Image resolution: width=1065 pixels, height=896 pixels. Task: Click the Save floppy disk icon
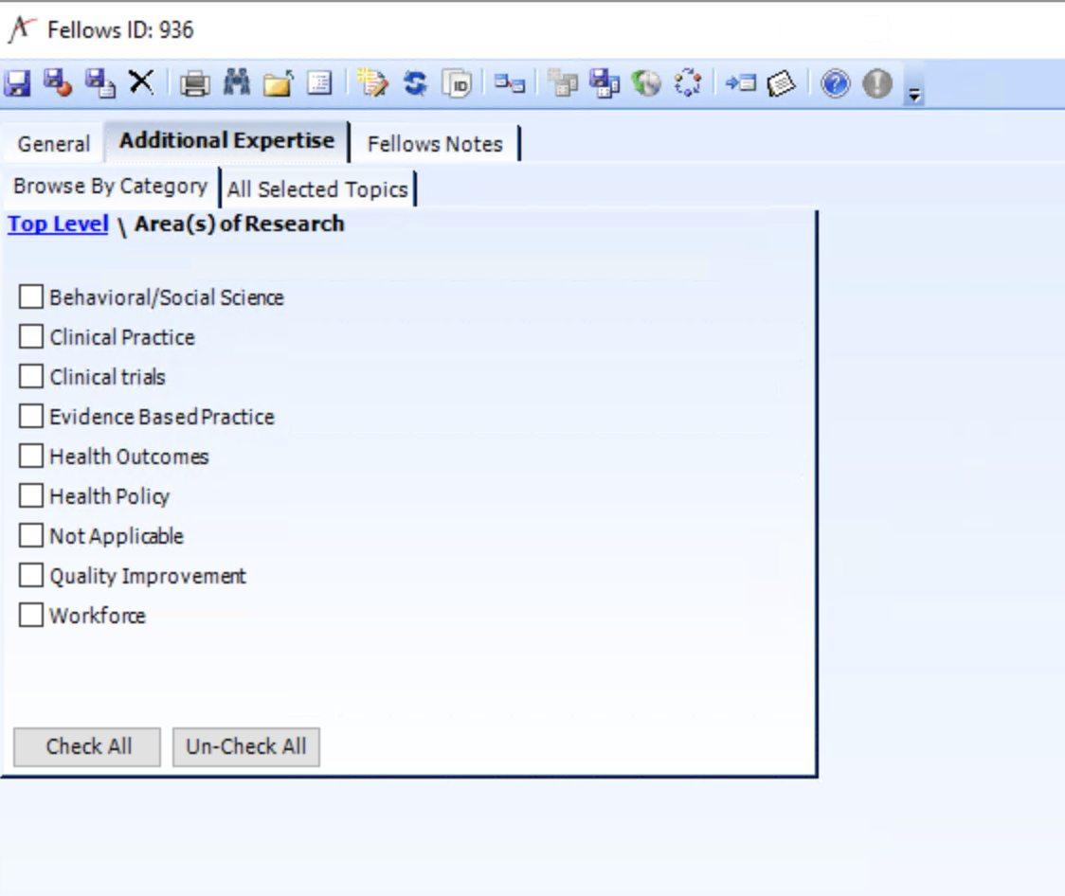(17, 83)
